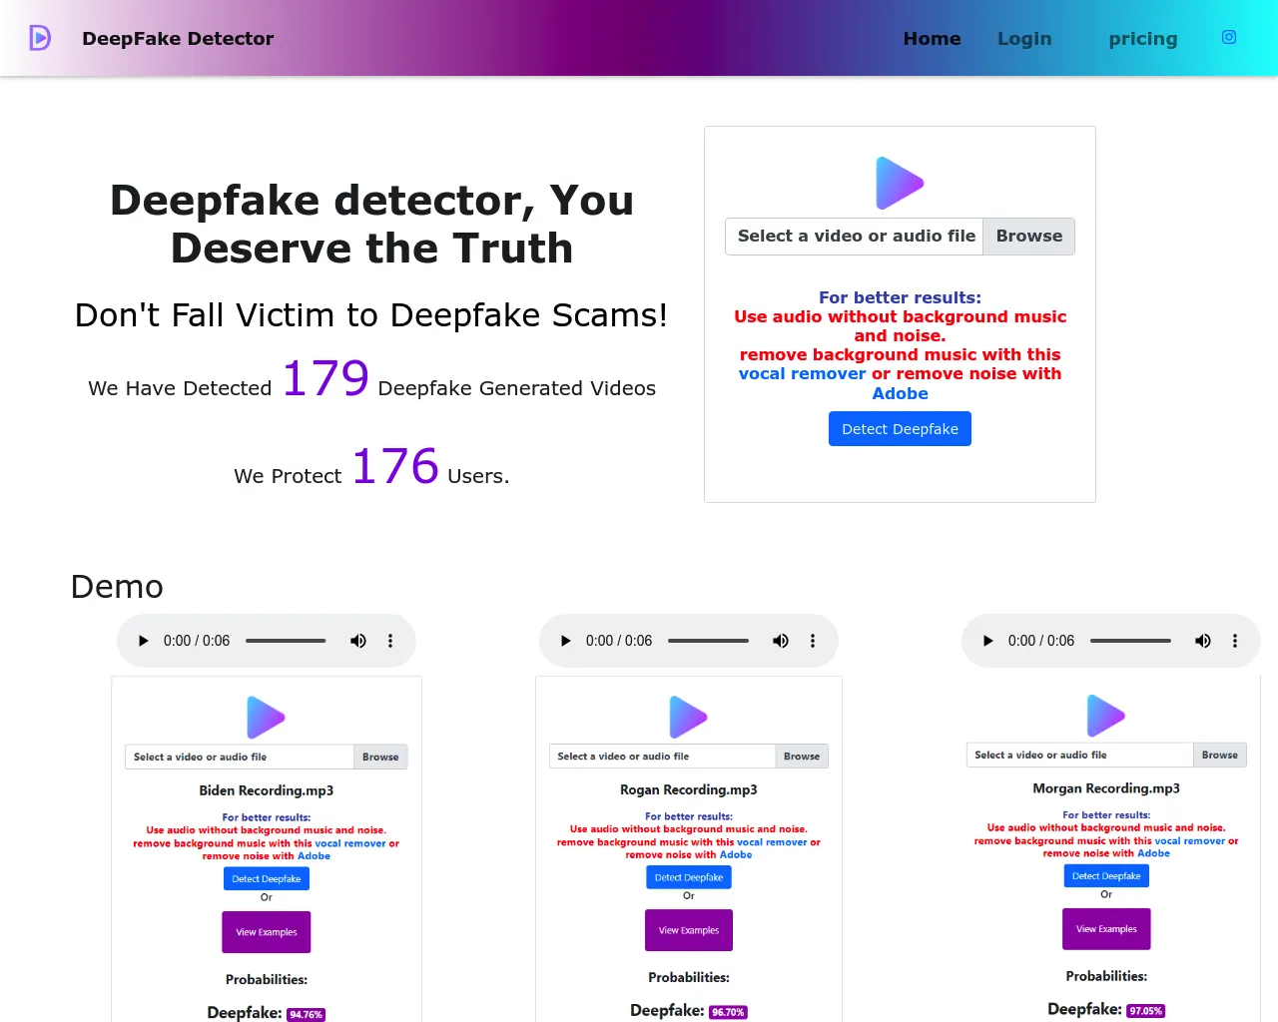Viewport: 1278px width, 1022px height.
Task: Play the Biden Recording audio sample
Action: (x=142, y=640)
